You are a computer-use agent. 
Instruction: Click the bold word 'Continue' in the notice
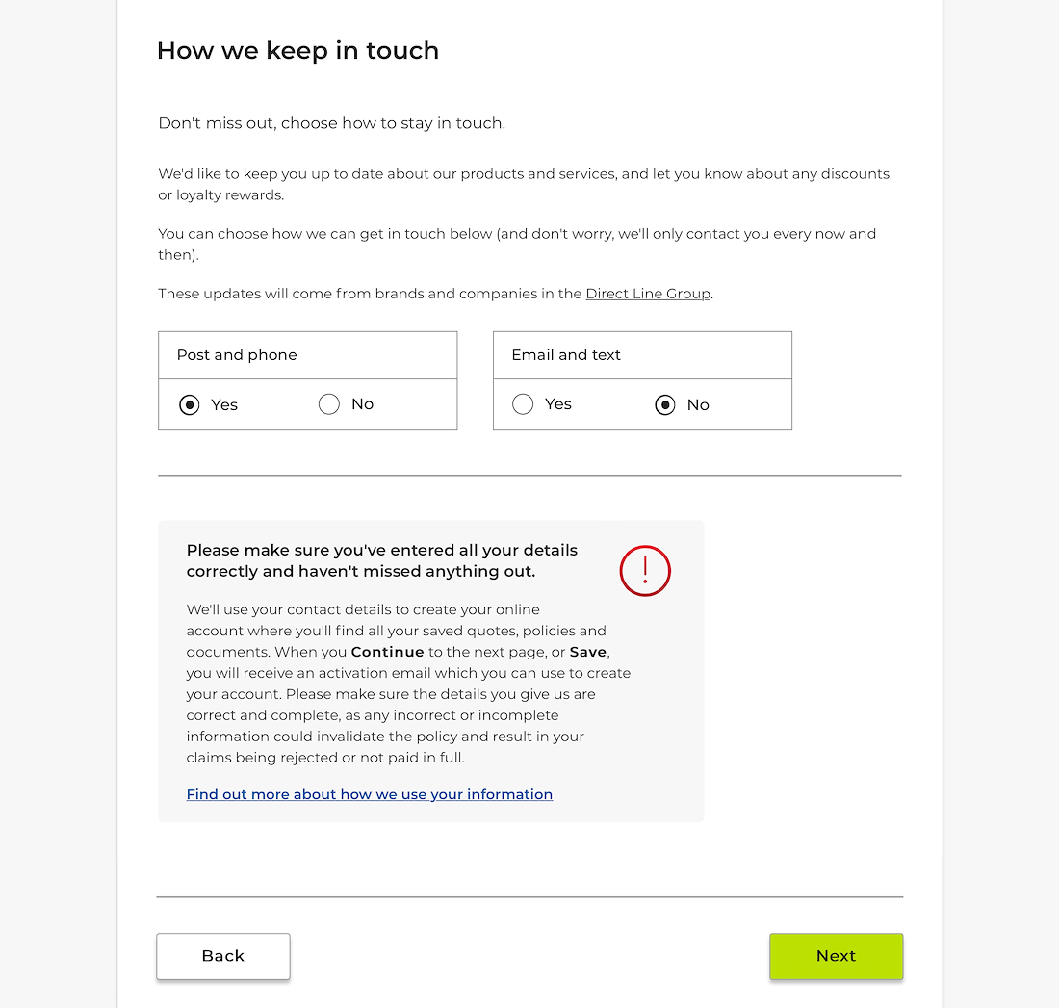point(388,652)
